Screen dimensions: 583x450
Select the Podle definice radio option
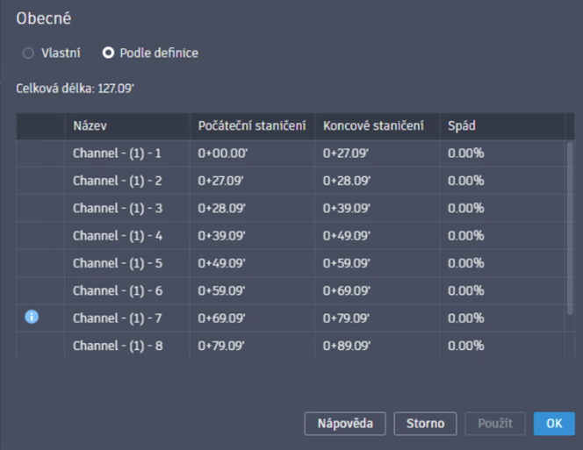(109, 53)
